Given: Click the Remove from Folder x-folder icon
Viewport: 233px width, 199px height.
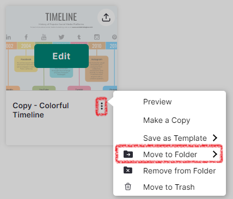Looking at the screenshot, I should (x=128, y=170).
